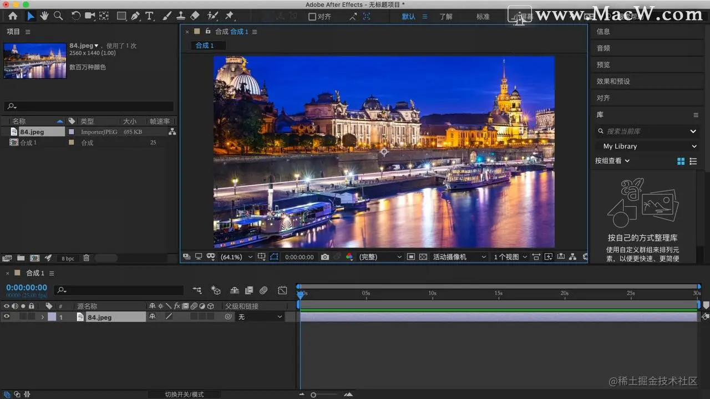Delete selected item with trash icon
This screenshot has height=399, width=710.
click(x=87, y=258)
